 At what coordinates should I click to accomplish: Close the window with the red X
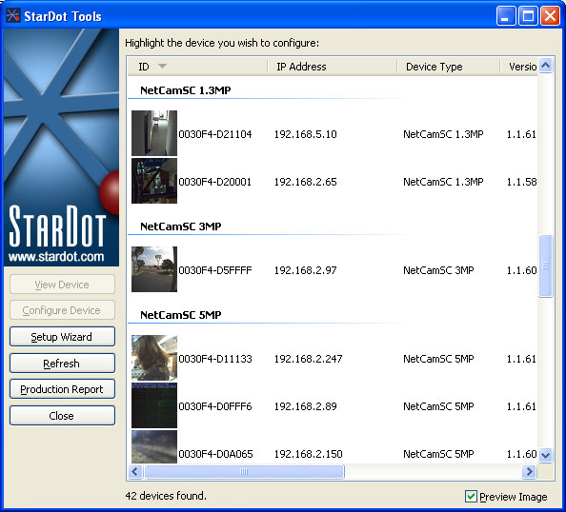pos(550,16)
